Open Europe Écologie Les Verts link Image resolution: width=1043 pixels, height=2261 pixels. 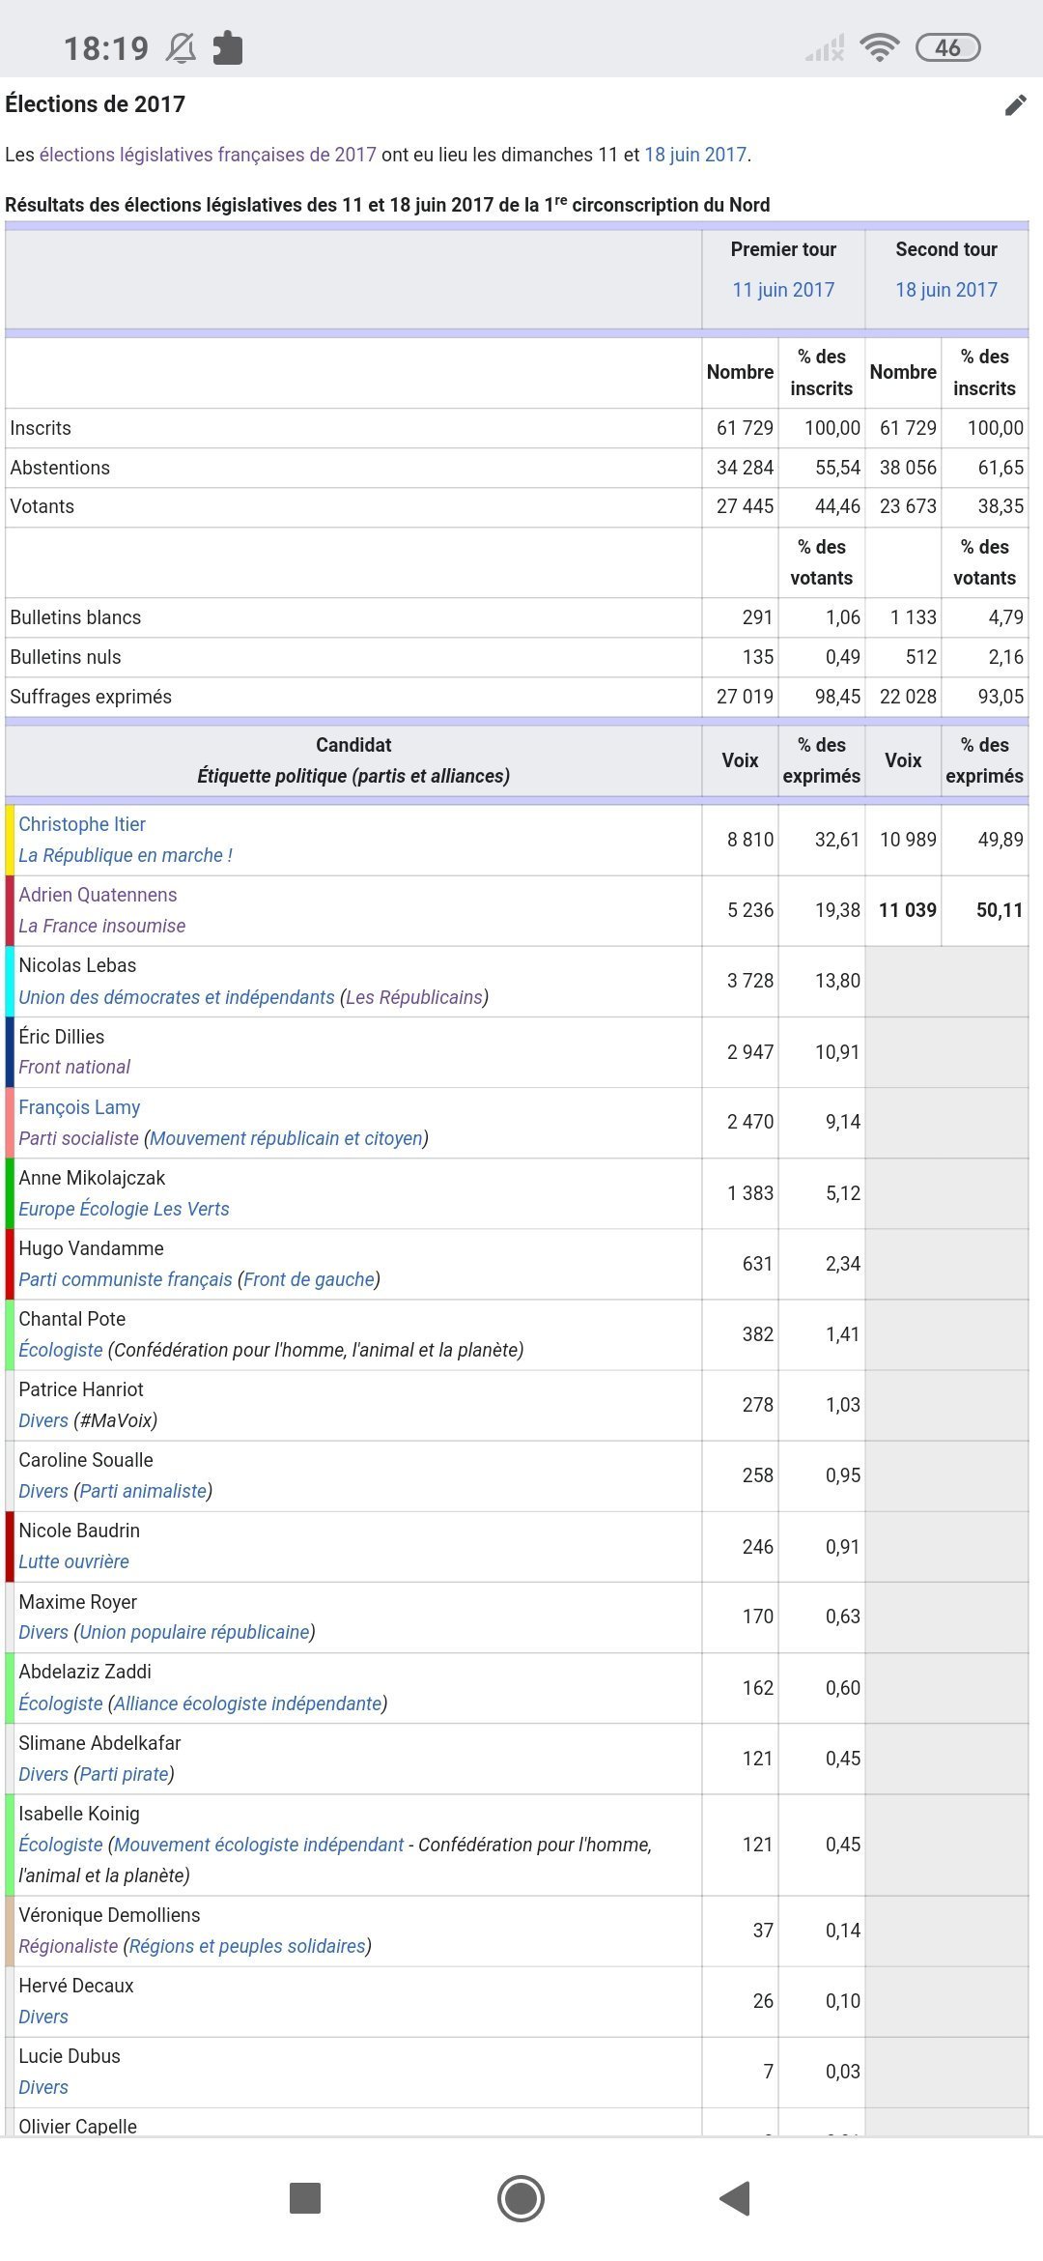click(124, 1209)
